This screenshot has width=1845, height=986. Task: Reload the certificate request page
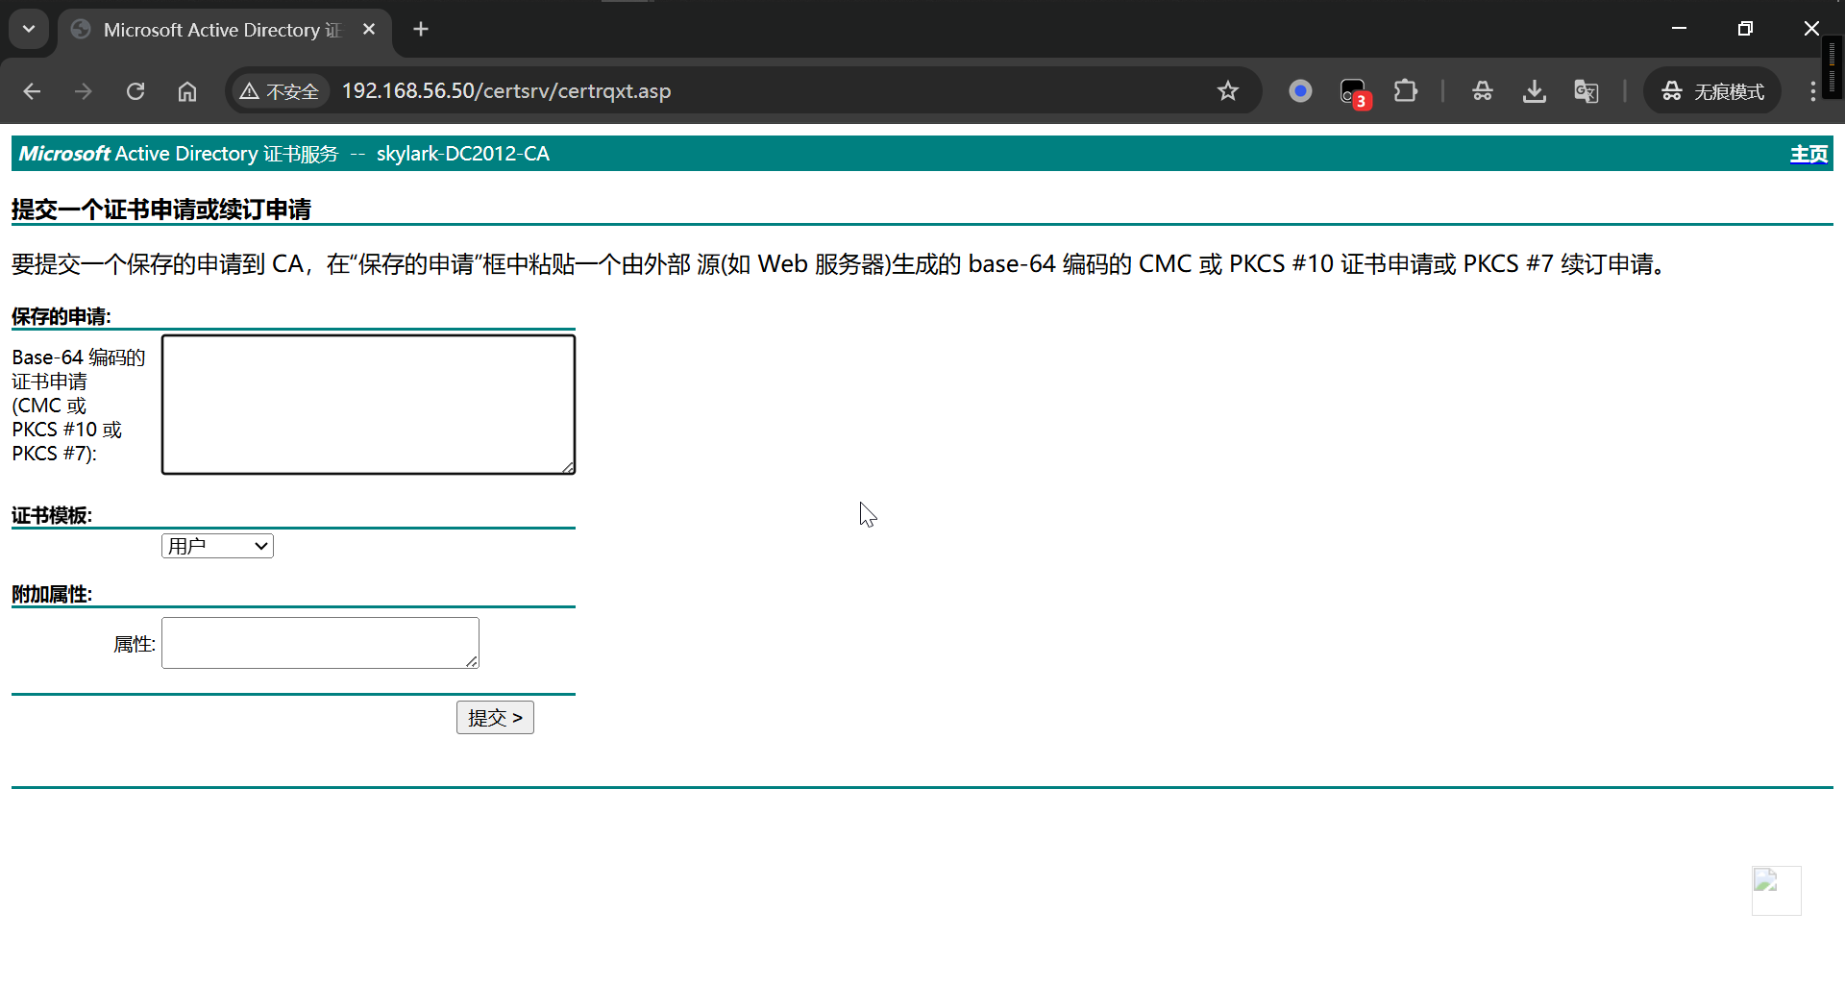[135, 91]
